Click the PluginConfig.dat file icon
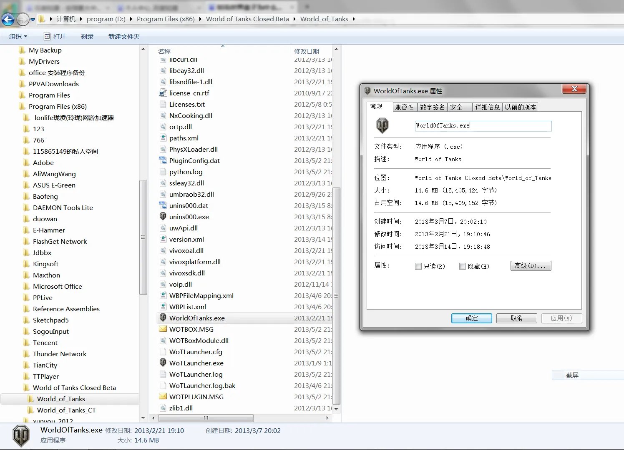Viewport: 624px width, 450px height. point(163,160)
